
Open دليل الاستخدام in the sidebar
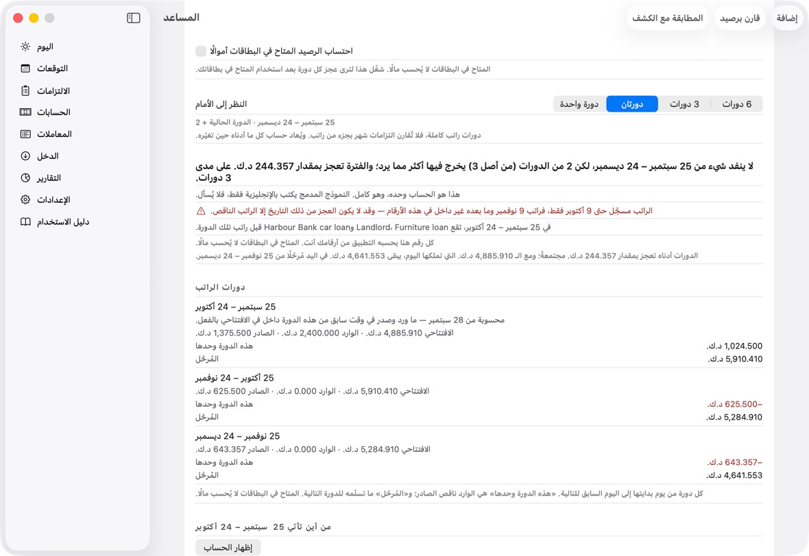pos(77,222)
